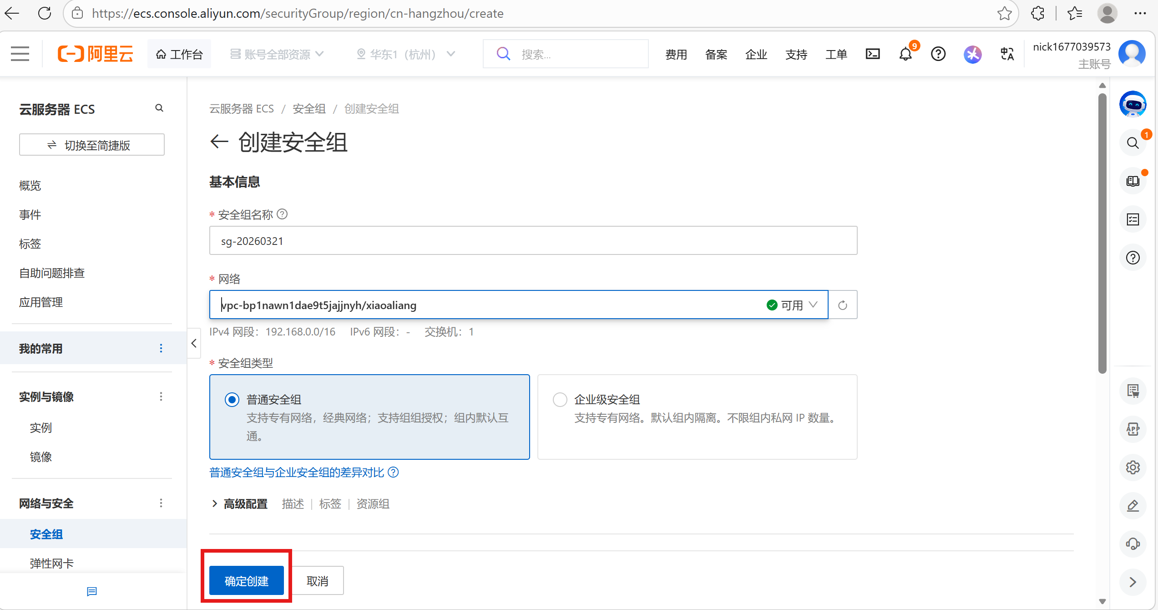Click the language translation icon
Image resolution: width=1158 pixels, height=610 pixels.
1007,54
